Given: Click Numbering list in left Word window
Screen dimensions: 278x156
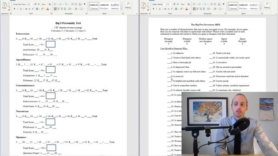Looking at the screenshot, I should click(x=61, y=4).
